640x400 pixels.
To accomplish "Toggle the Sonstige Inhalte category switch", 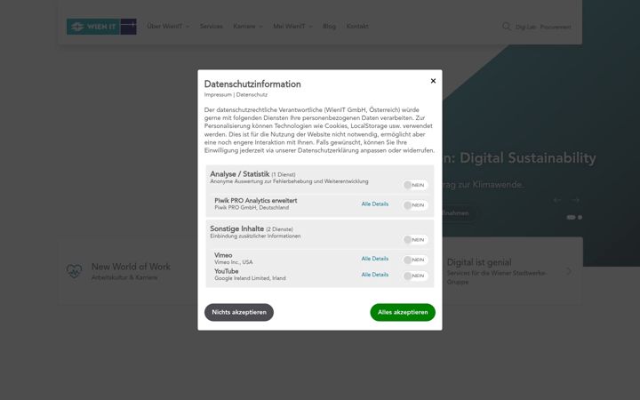I will pyautogui.click(x=415, y=240).
